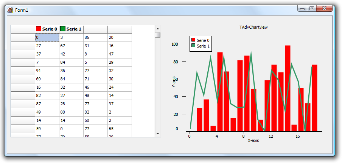Select the Serie 1 column header
Viewport: 342px width, 163px height.
click(71, 29)
